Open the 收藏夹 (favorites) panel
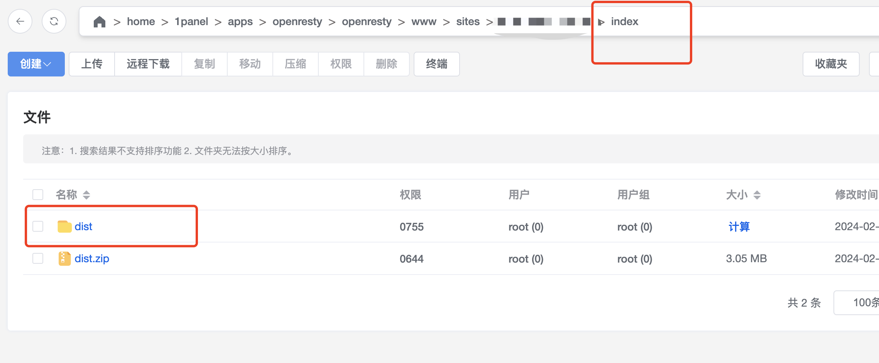879x363 pixels. pyautogui.click(x=830, y=64)
